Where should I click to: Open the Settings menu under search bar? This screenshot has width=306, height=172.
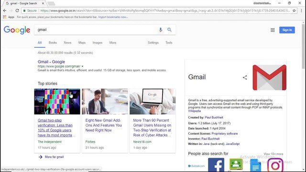pos(153,43)
